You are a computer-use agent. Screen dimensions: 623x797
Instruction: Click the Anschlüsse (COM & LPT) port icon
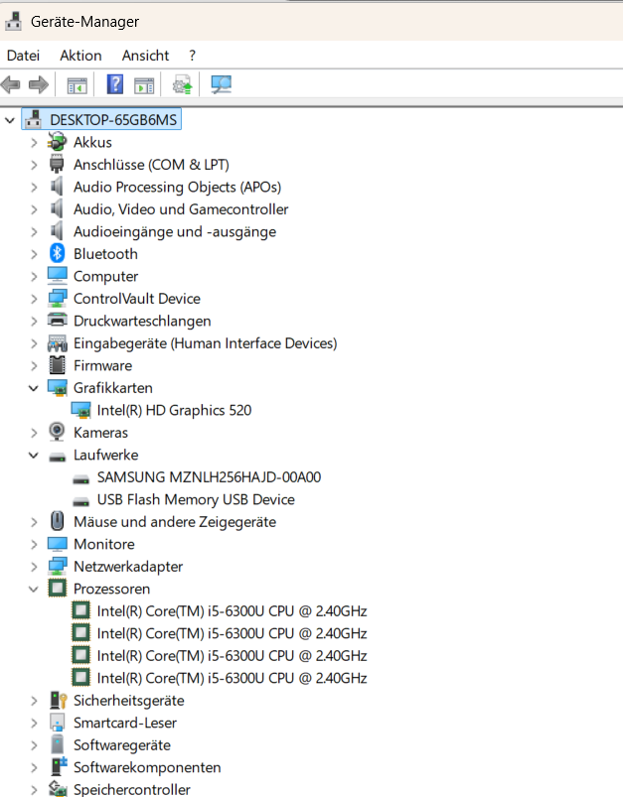[57, 164]
